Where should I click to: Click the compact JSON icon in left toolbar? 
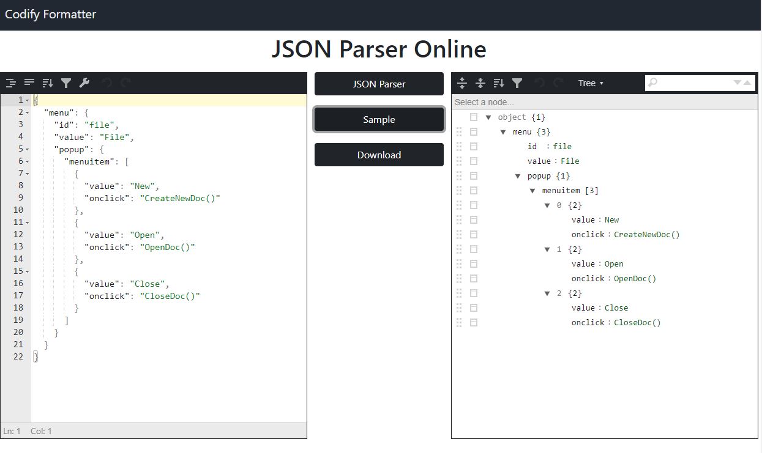(x=29, y=83)
